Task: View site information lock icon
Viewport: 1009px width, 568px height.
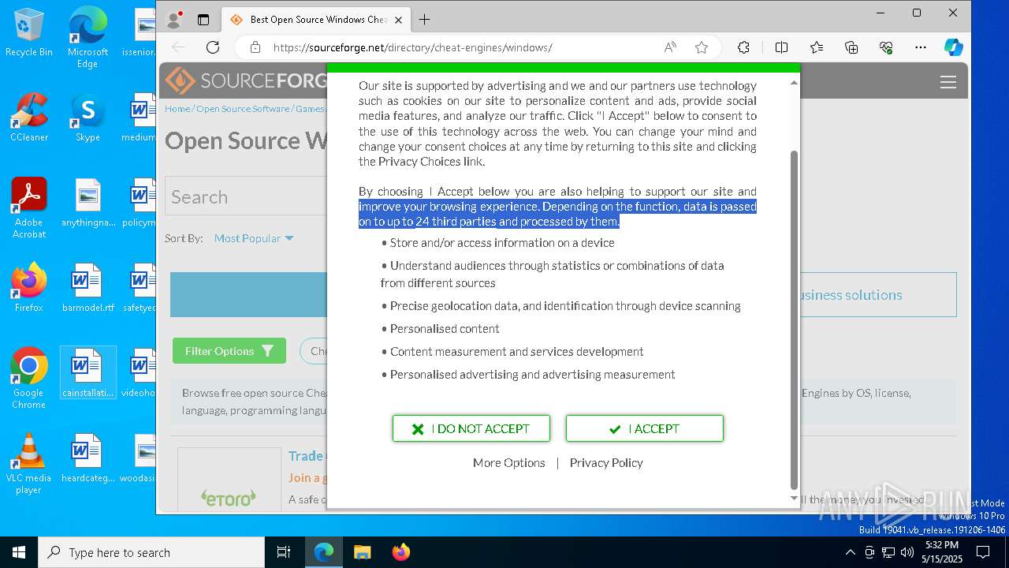Action: 255,47
